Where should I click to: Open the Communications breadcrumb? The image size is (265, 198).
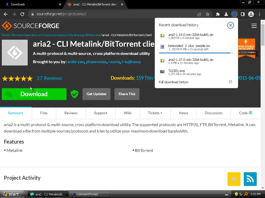[55, 35]
